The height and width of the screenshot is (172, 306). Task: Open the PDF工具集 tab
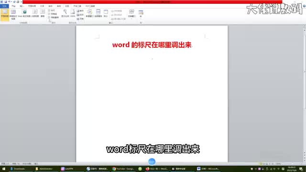point(90,6)
